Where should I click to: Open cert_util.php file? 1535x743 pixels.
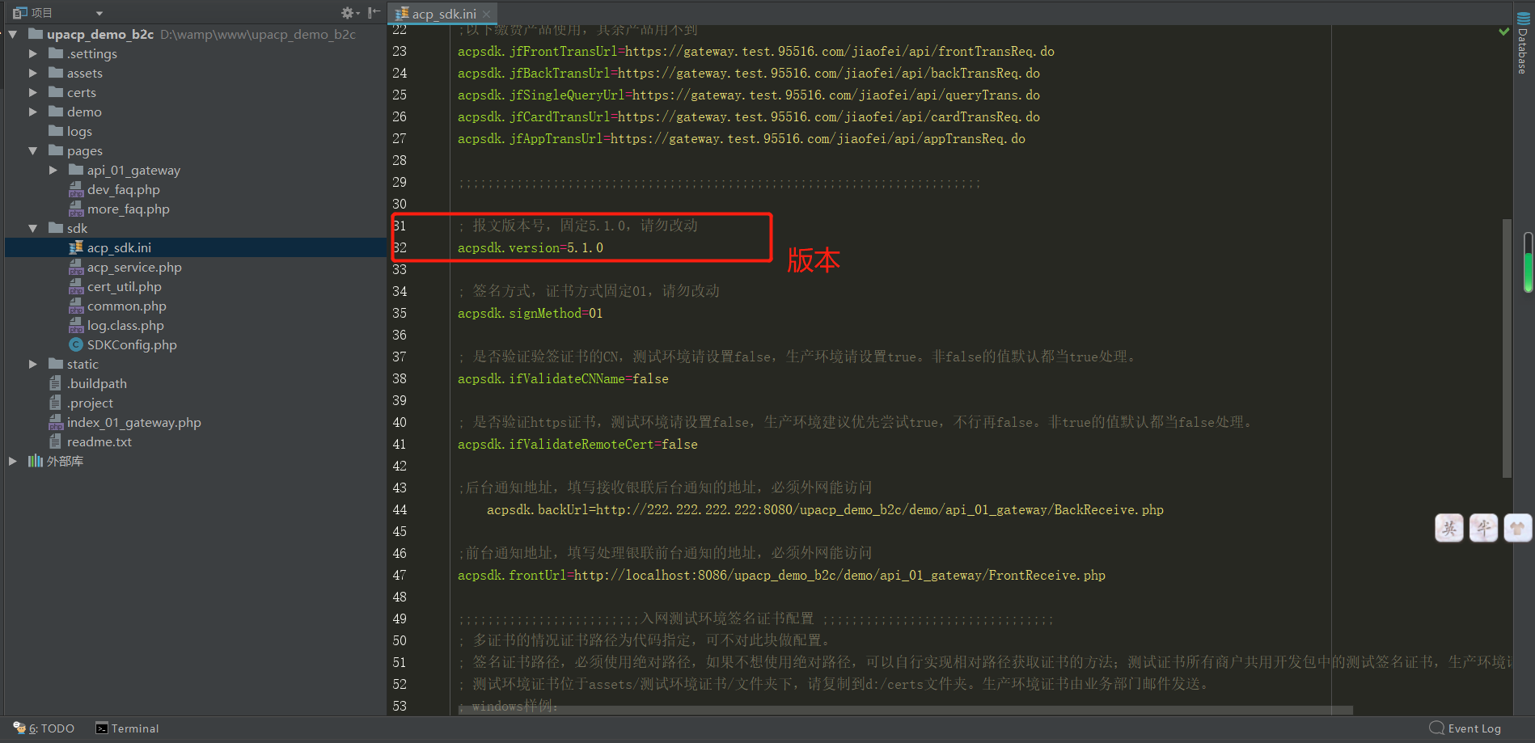pos(124,287)
